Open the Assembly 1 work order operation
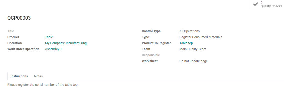 pos(53,49)
